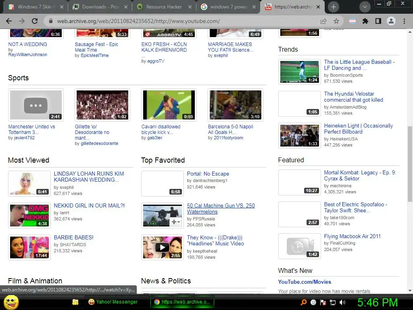Click the Manchester United vs Tottenham thumbnail
This screenshot has height=310, width=413.
pos(36,105)
